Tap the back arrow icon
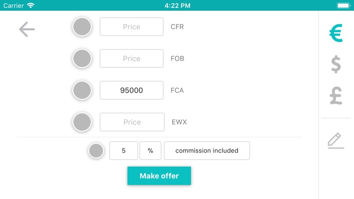This screenshot has width=354, height=199. 27,30
